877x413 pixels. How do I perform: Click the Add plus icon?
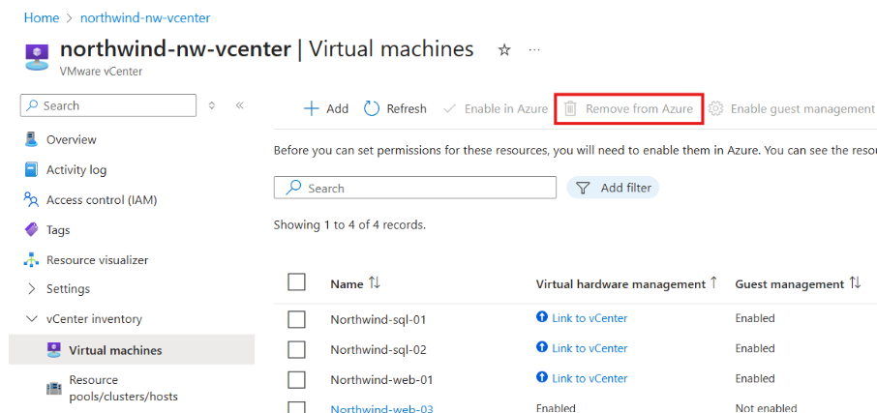point(312,109)
